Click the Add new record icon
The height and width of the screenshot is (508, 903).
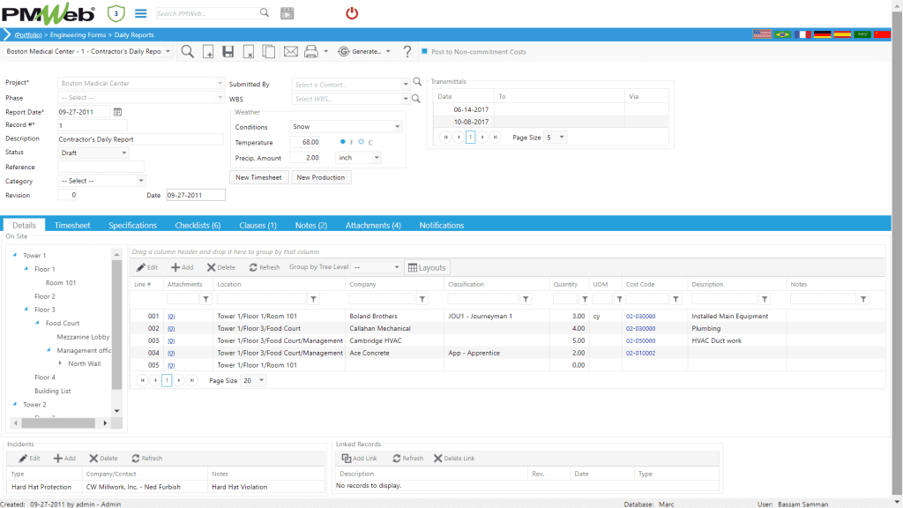[x=208, y=52]
